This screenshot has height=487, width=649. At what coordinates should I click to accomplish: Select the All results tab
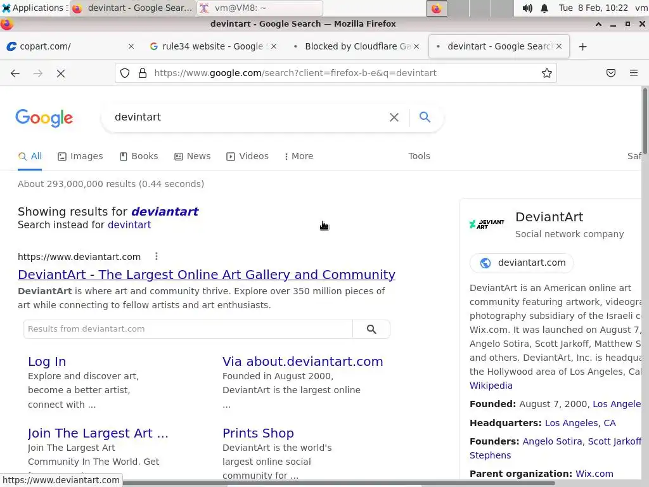[x=30, y=157]
